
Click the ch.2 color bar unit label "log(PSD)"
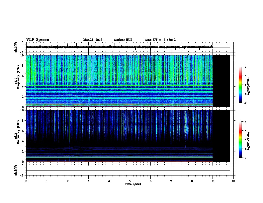(249, 141)
